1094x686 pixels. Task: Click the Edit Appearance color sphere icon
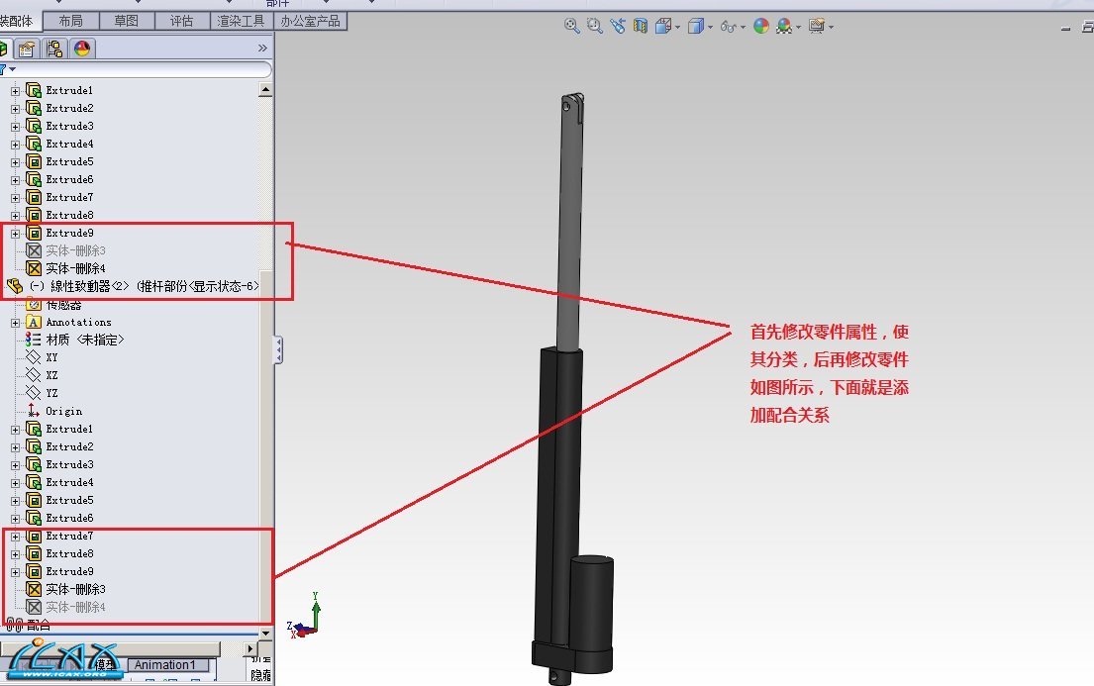click(x=761, y=27)
